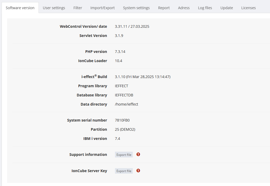The width and height of the screenshot is (270, 186).
Task: Open the System settings tab
Action: pos(136,8)
